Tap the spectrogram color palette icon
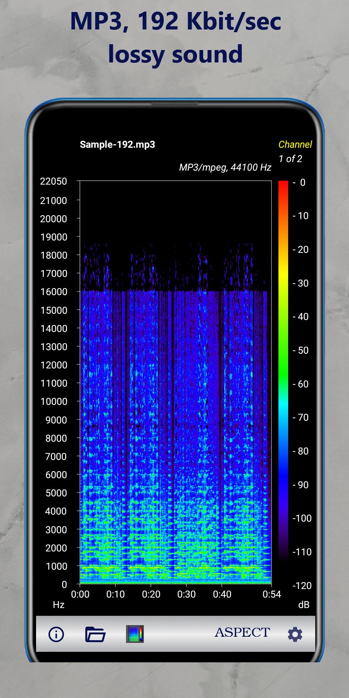Screen dimensions: 349x698 135,634
